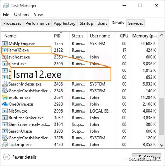Sort by the Memory column header

point(145,36)
